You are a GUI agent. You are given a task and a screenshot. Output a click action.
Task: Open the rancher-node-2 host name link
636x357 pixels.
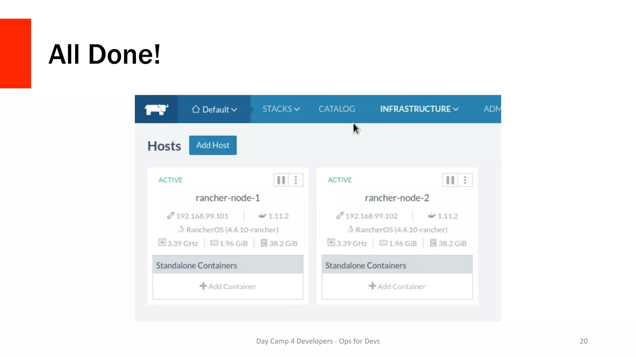click(x=397, y=198)
